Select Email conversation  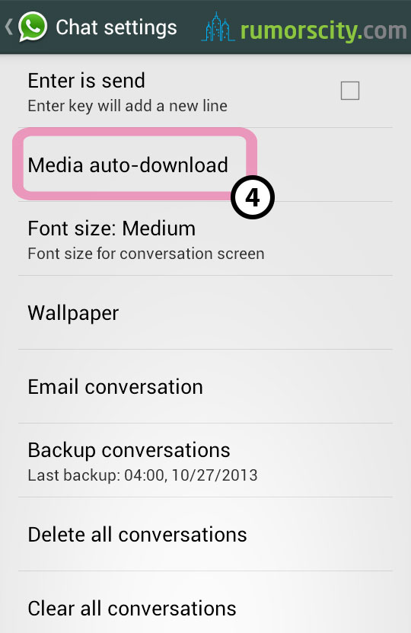[205, 386]
